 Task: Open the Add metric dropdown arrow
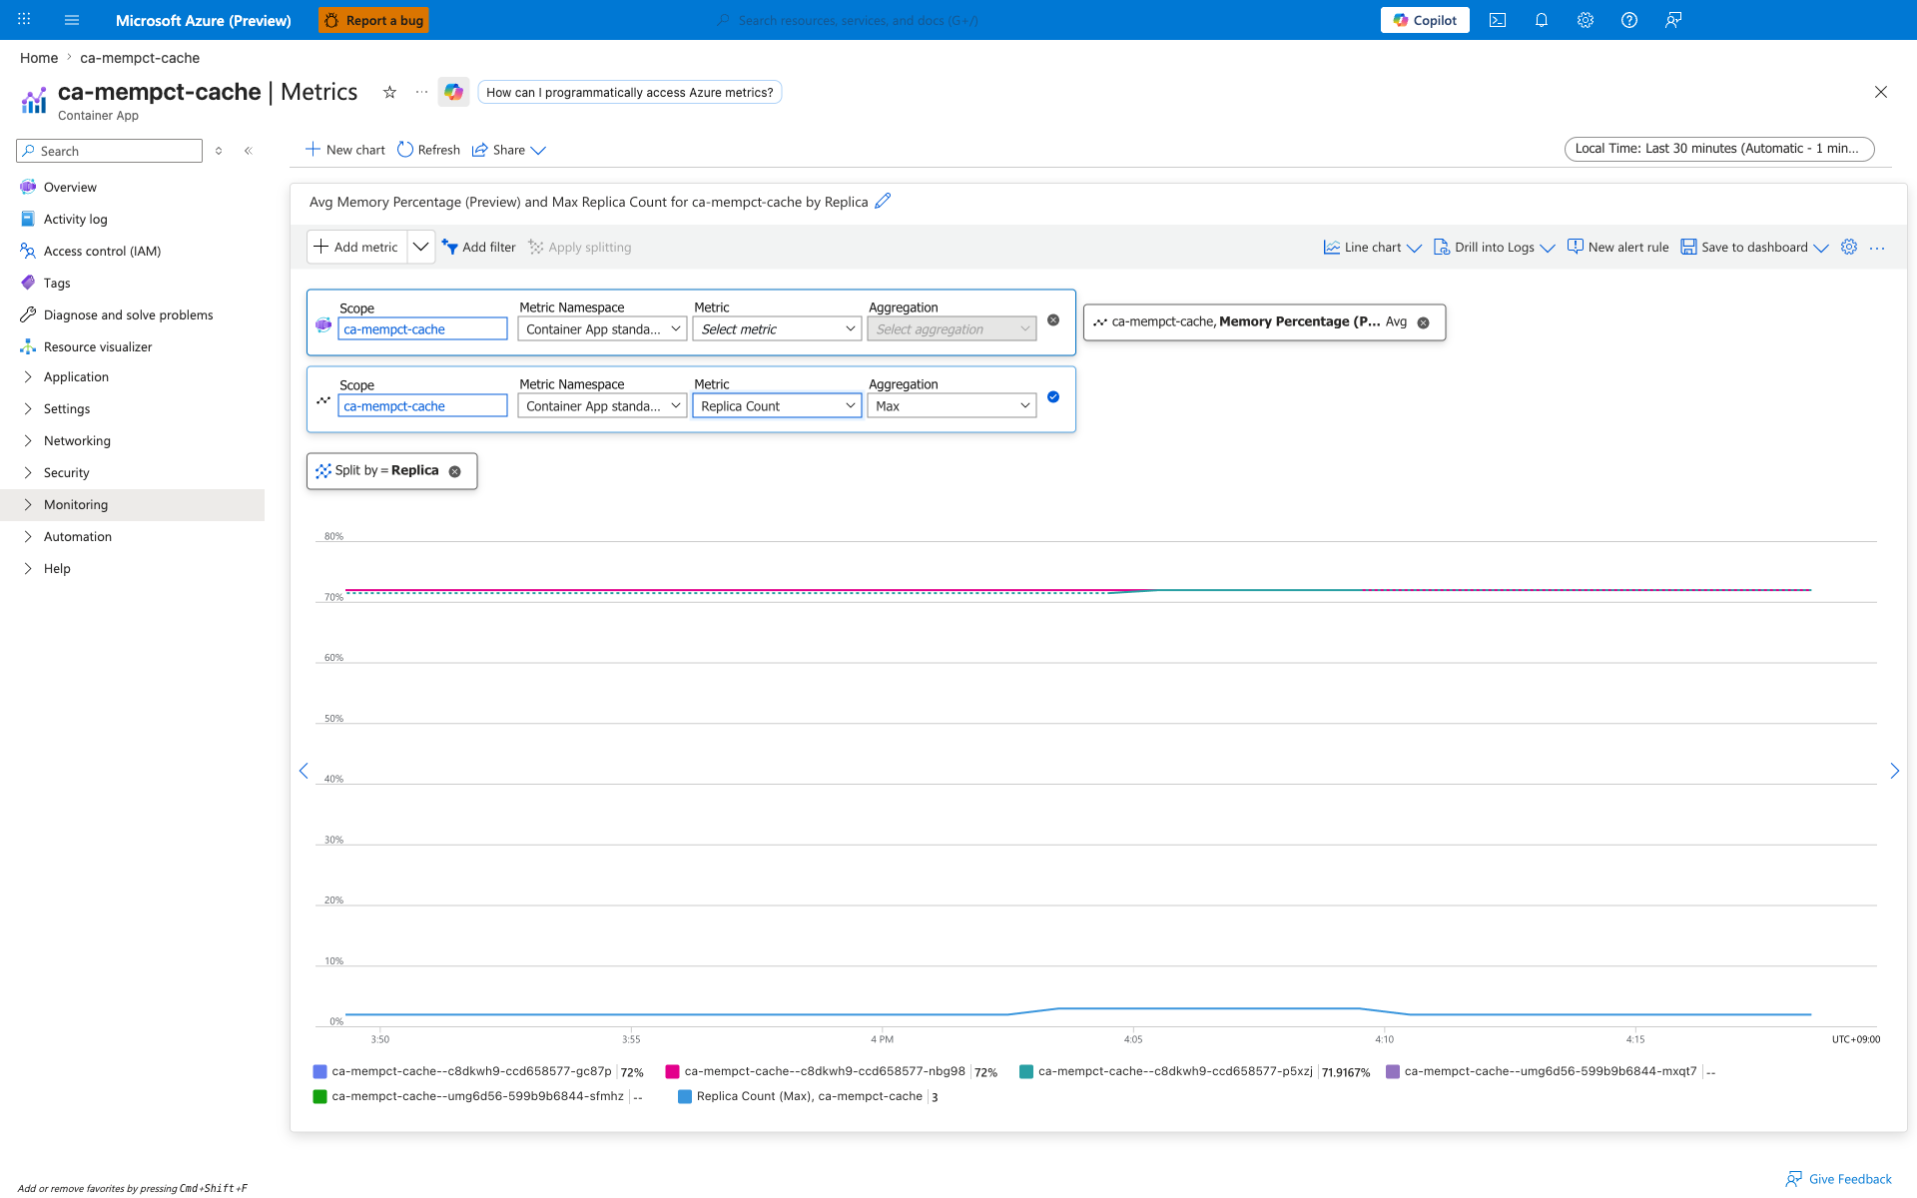pos(421,247)
